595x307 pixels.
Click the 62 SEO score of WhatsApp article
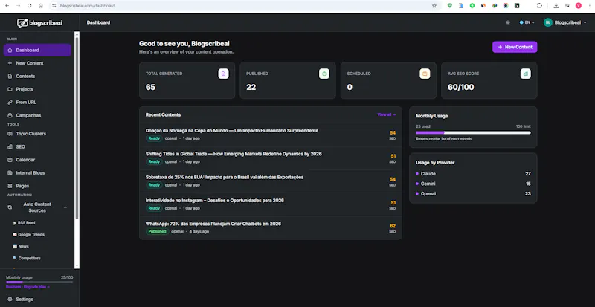(393, 226)
